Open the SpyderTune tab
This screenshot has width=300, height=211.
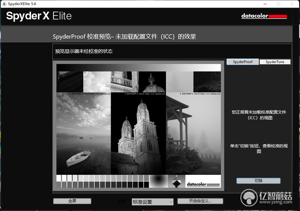pos(275,62)
